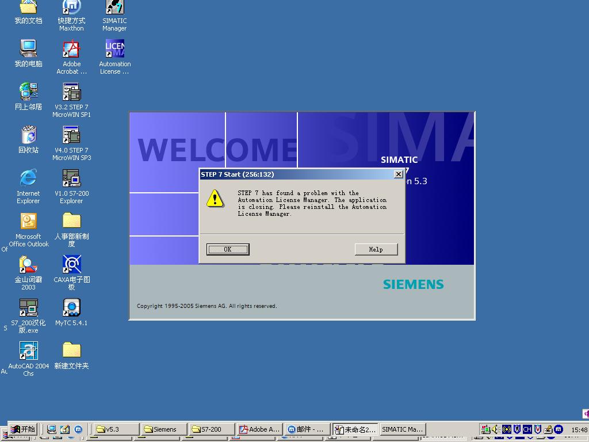The image size is (589, 442).
Task: Select the CAXA电子图板 desktop icon
Action: coord(71,273)
